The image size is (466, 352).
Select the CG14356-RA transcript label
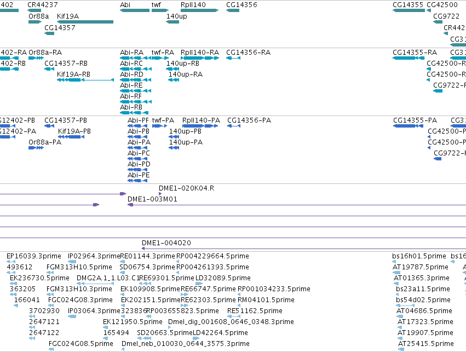249,53
